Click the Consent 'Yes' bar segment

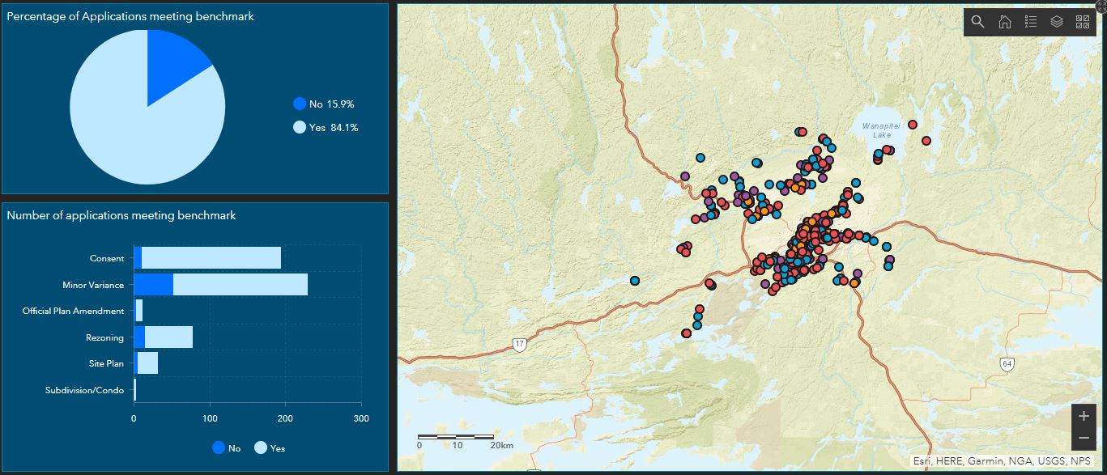tap(211, 258)
